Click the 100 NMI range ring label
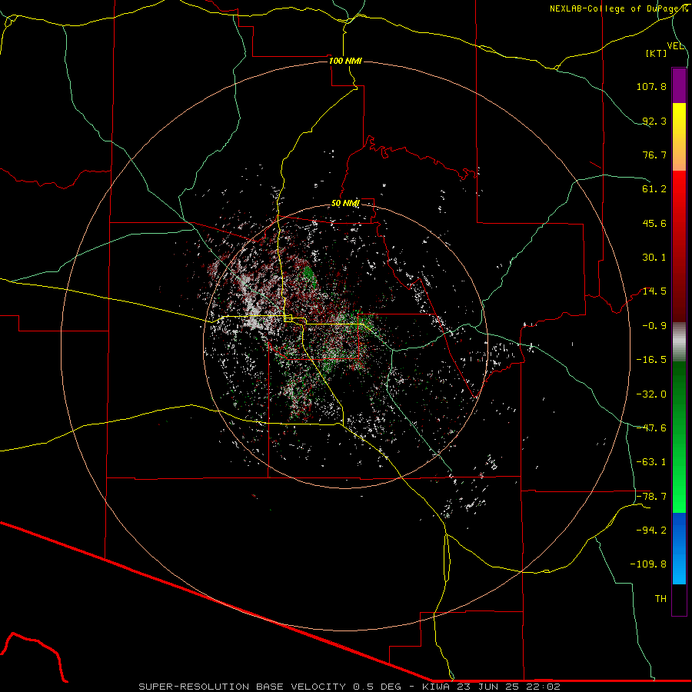 345,61
